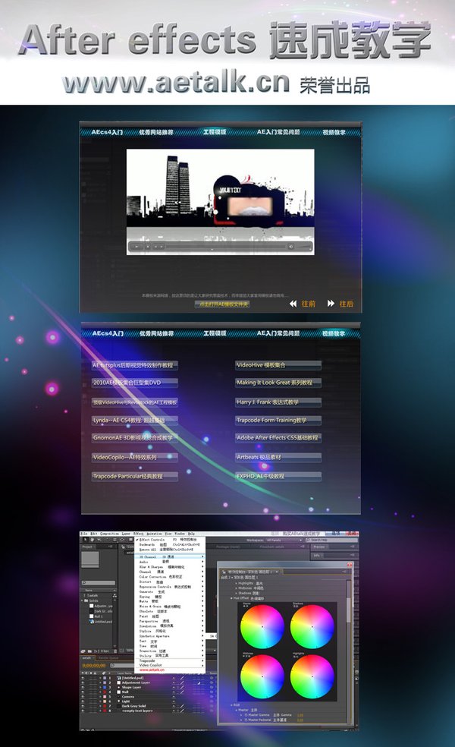Open the File menu in After Effects
This screenshot has width=455, height=747.
pos(83,534)
